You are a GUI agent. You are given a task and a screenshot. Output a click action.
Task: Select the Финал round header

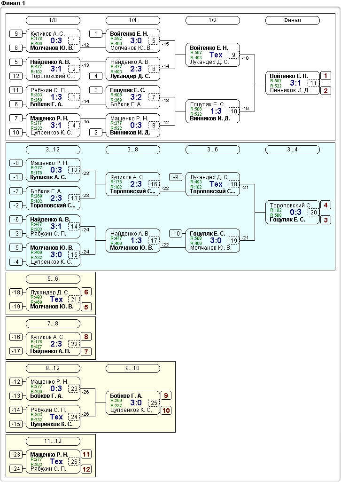tap(292, 20)
